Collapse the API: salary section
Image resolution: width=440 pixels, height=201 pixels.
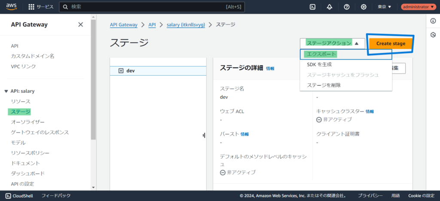pos(6,91)
